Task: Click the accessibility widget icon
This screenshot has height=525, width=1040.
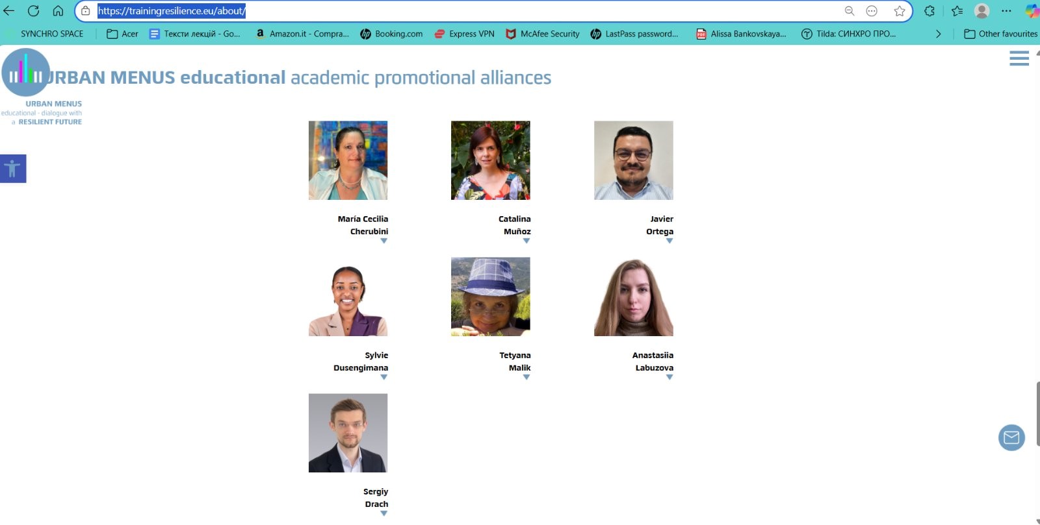Action: tap(12, 169)
